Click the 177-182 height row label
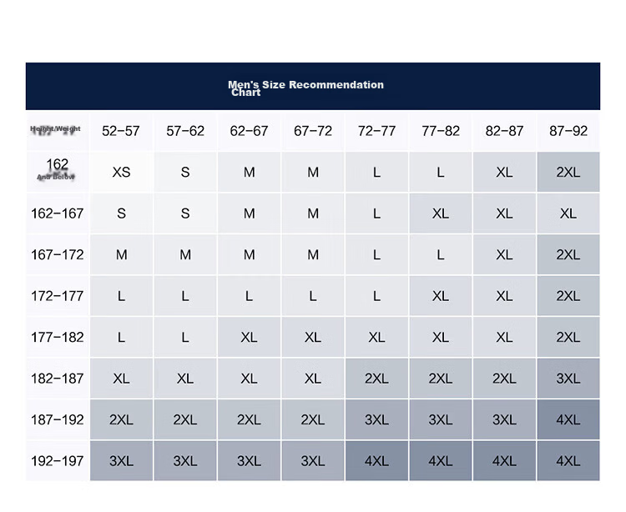The height and width of the screenshot is (512, 626). [x=58, y=338]
